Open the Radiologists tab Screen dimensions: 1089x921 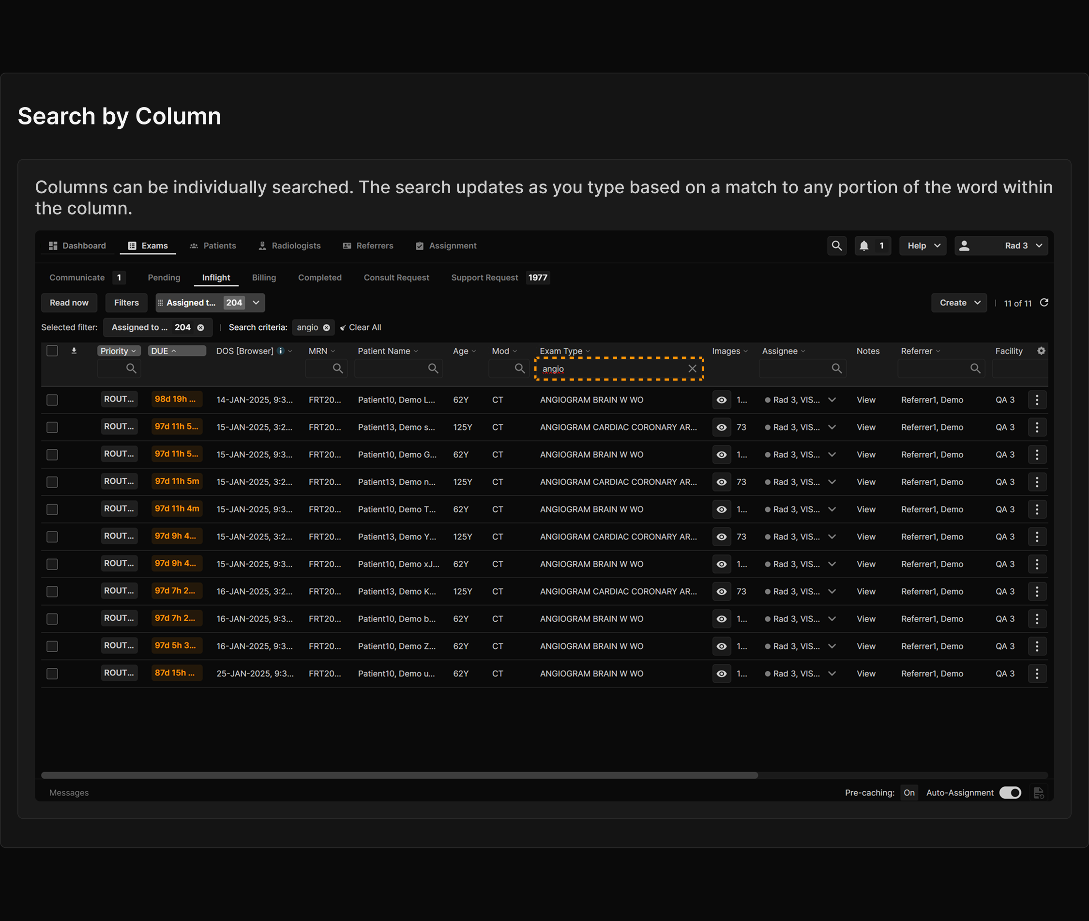(x=289, y=246)
